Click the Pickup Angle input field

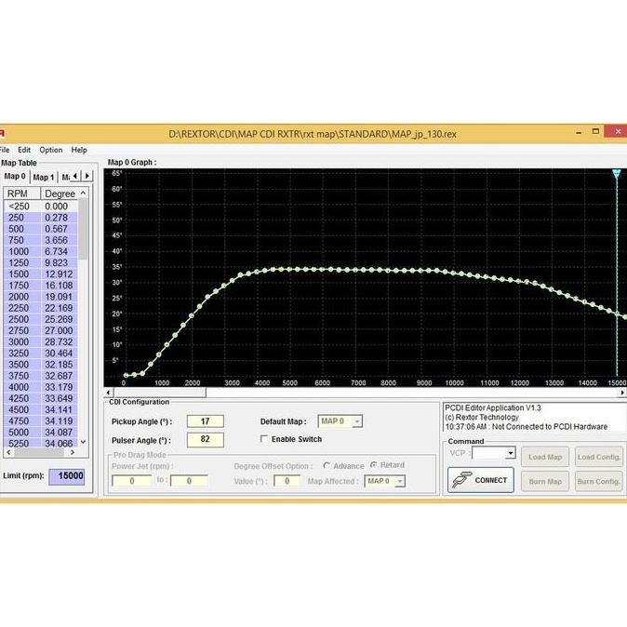coord(206,421)
